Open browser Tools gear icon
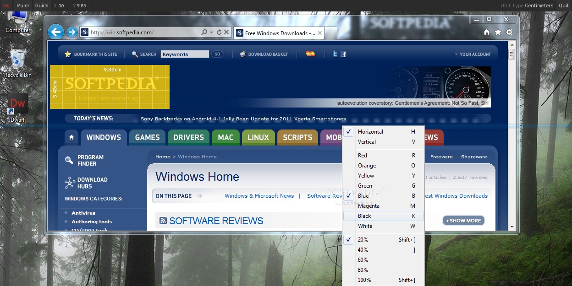This screenshot has width=572, height=286. pos(509,32)
